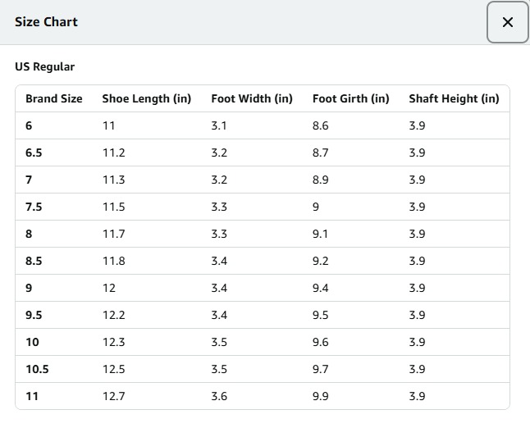Select the 8.6 foot girth cell
The width and height of the screenshot is (530, 428).
click(321, 125)
